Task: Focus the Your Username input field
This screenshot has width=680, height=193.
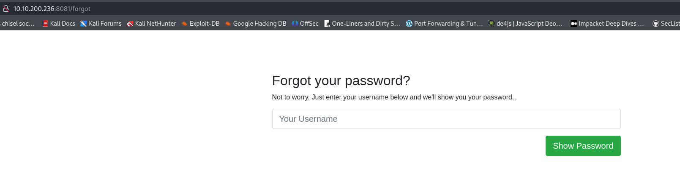Action: pyautogui.click(x=446, y=119)
